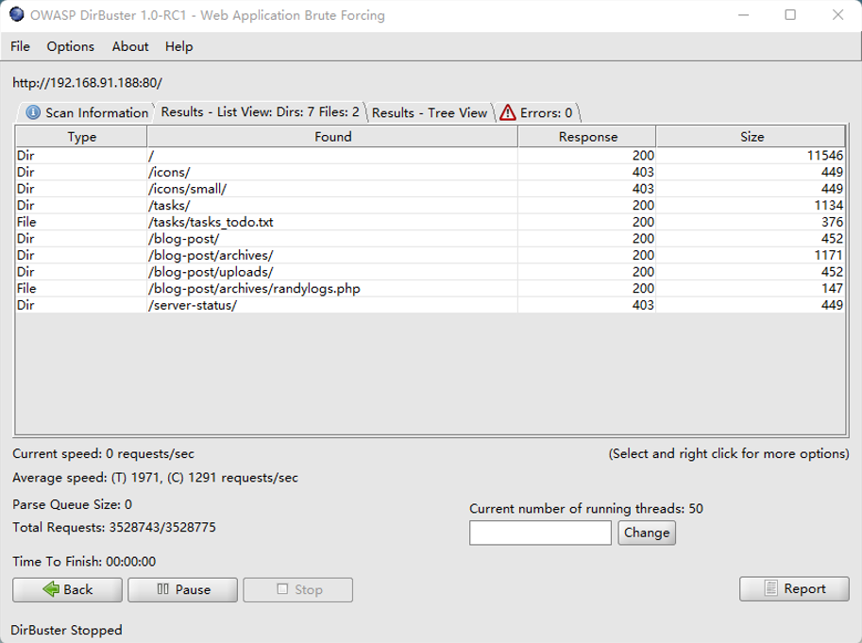
Task: Open the File menu
Action: point(21,46)
